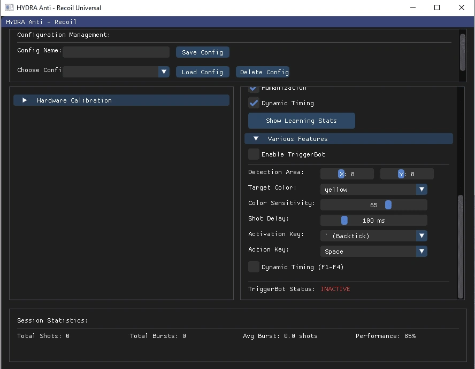This screenshot has width=475, height=369.
Task: Click the Delete Config button
Action: click(262, 72)
